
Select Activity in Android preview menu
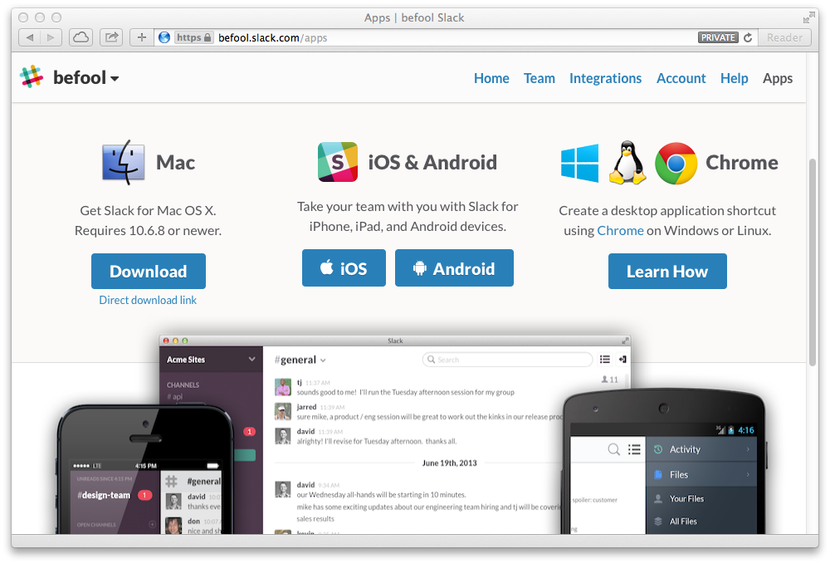[x=701, y=449]
